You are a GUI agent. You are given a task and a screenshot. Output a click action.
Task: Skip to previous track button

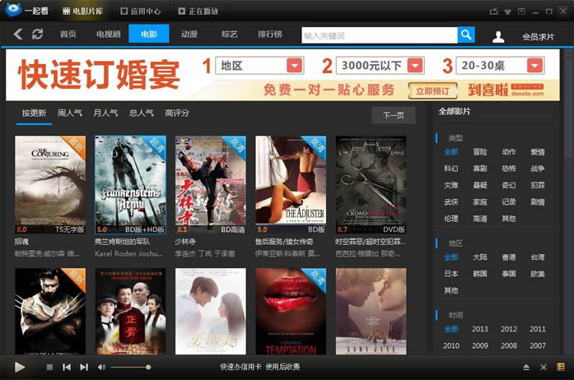67,367
